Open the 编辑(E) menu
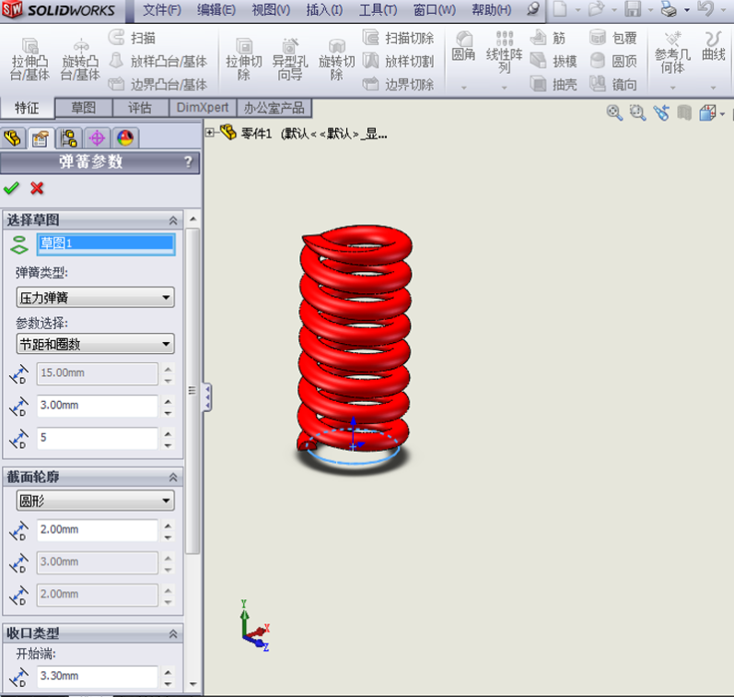This screenshot has height=697, width=734. pyautogui.click(x=216, y=10)
